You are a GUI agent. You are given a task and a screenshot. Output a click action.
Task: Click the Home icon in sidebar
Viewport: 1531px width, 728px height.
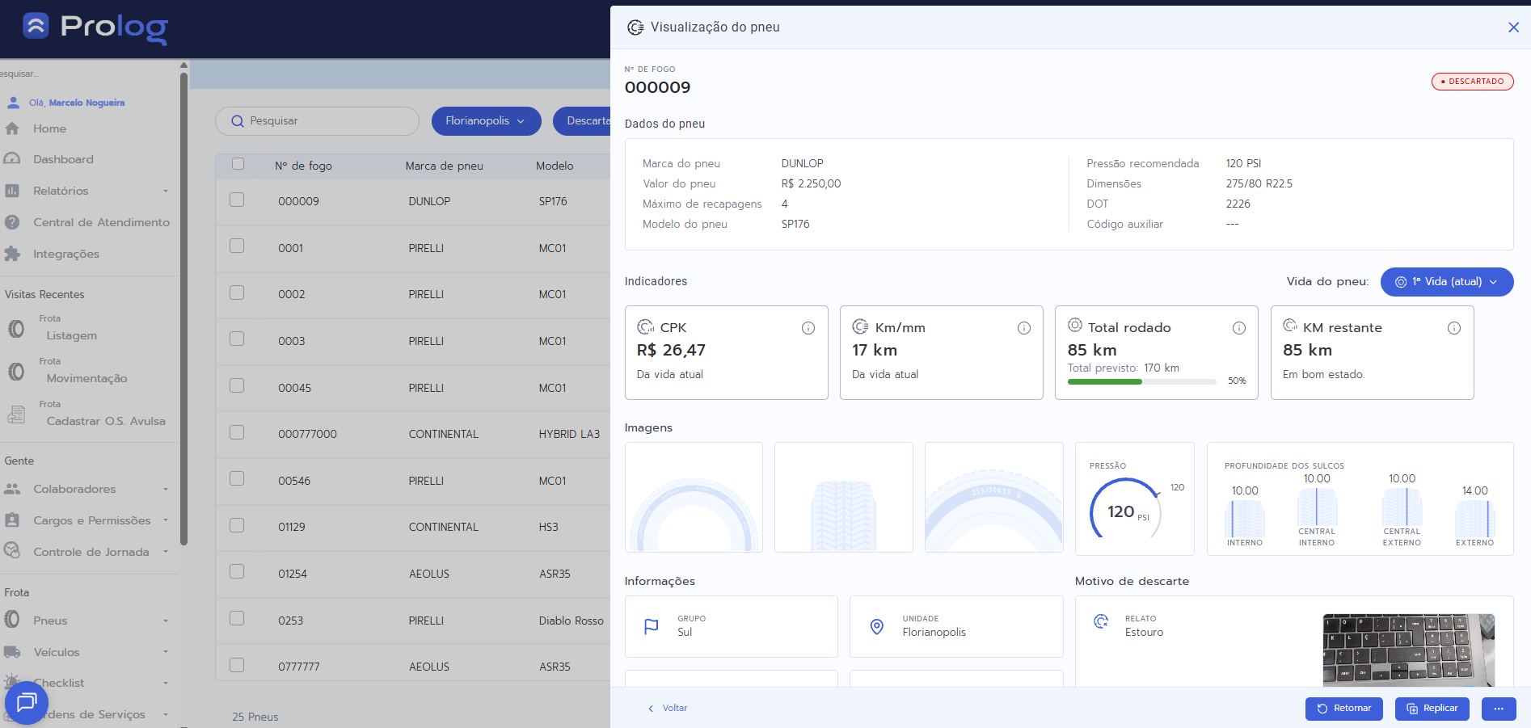(13, 128)
